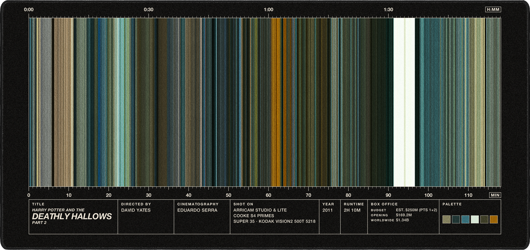
Task: Click the OPENING label
Action: click(x=379, y=215)
